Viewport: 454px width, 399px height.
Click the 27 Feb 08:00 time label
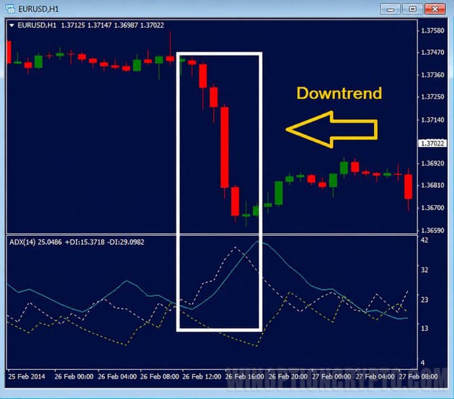pos(419,377)
